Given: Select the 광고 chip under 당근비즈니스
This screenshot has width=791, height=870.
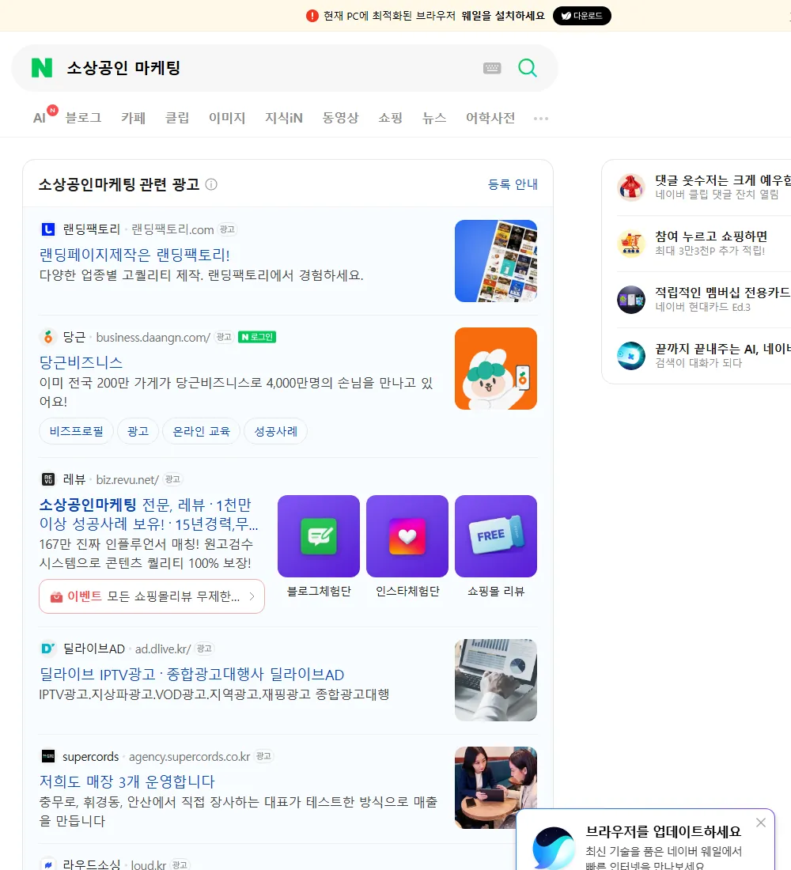Looking at the screenshot, I should 138,431.
